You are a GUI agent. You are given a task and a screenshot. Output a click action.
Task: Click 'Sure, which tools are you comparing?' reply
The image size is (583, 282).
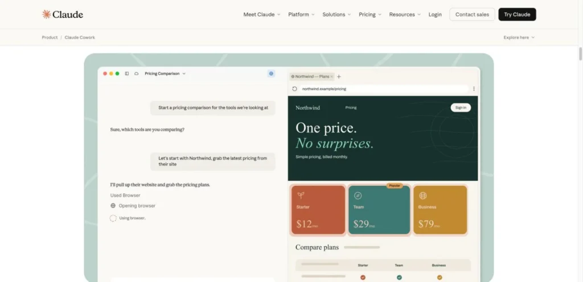point(147,130)
